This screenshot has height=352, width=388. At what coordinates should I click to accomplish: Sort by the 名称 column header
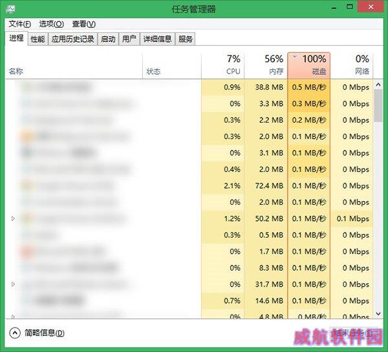point(74,66)
